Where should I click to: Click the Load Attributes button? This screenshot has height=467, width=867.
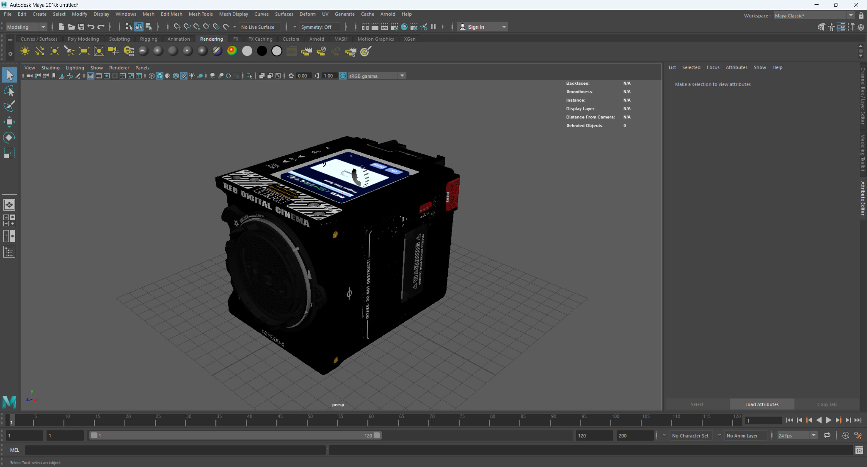pos(762,404)
